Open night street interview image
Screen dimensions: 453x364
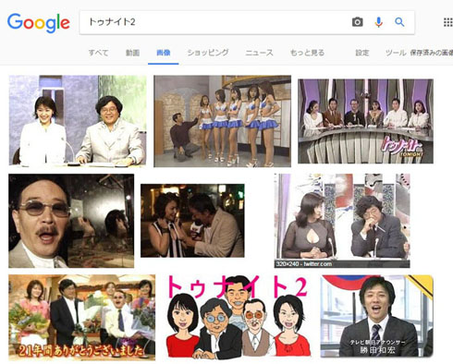[x=192, y=221]
